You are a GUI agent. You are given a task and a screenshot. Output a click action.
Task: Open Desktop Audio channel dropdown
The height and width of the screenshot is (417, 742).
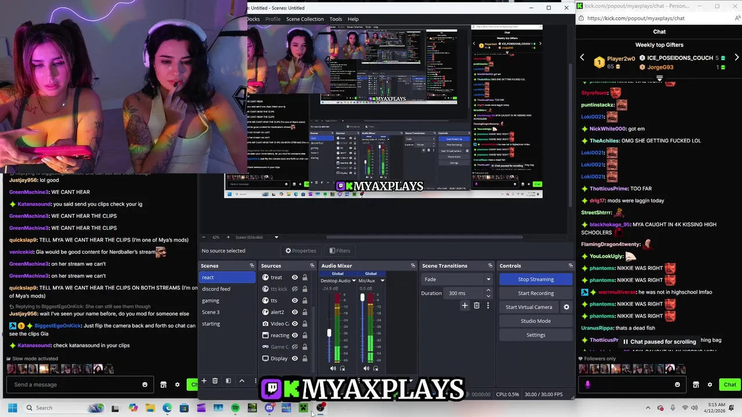tap(354, 281)
